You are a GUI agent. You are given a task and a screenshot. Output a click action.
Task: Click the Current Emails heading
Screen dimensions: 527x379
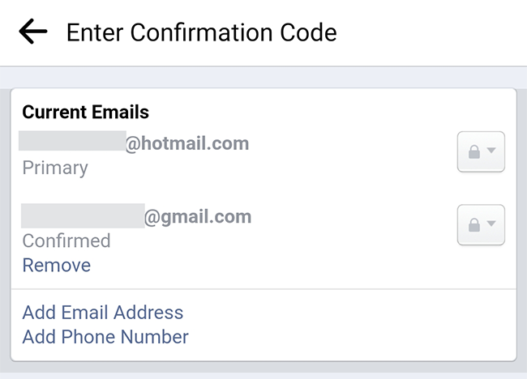pyautogui.click(x=86, y=112)
